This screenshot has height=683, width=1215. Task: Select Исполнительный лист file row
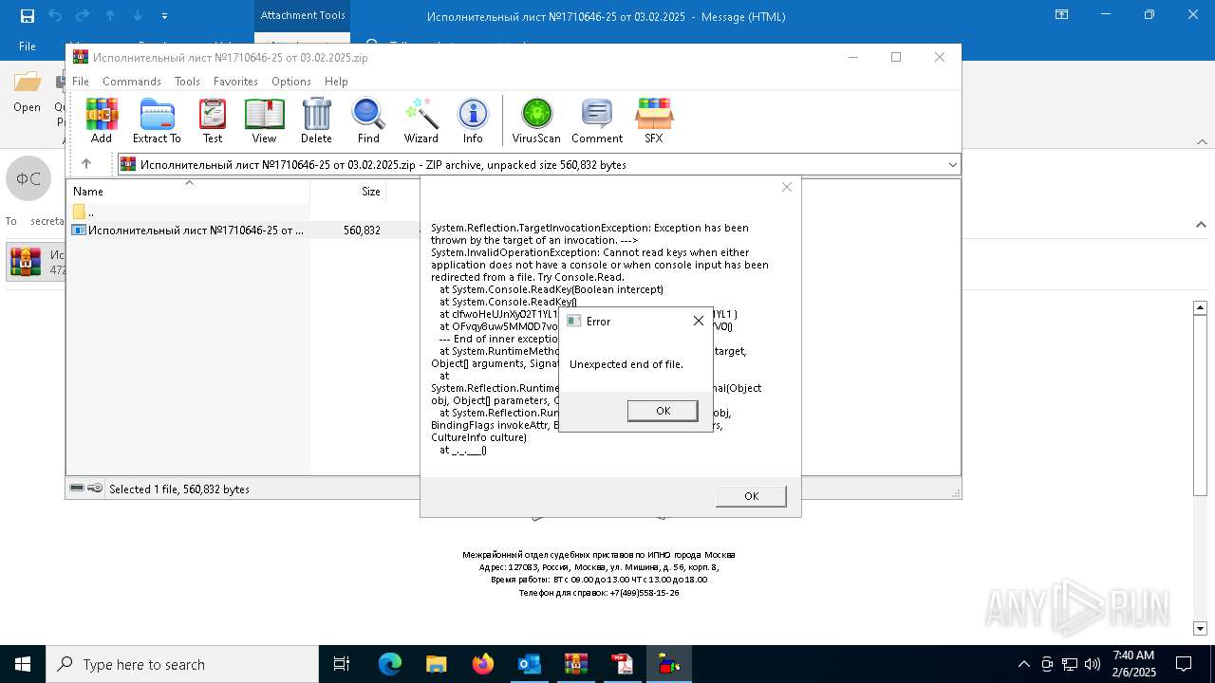tap(188, 231)
